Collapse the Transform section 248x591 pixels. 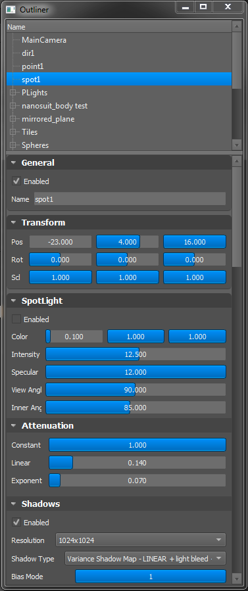(x=14, y=223)
